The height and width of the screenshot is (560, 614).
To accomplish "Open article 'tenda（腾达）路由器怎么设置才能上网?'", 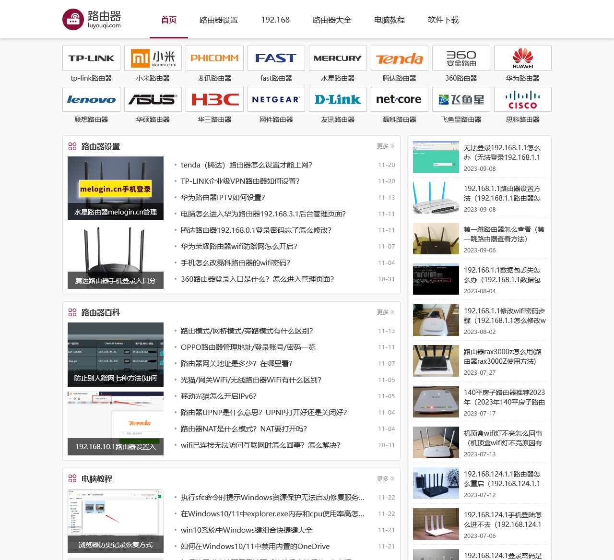I will point(247,165).
